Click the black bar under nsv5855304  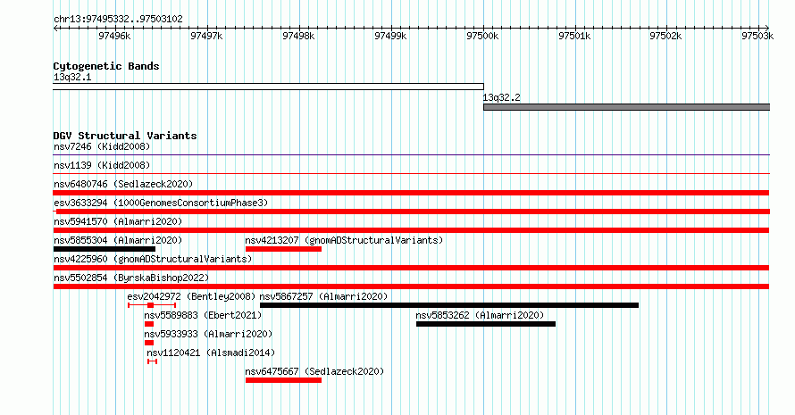click(x=105, y=249)
